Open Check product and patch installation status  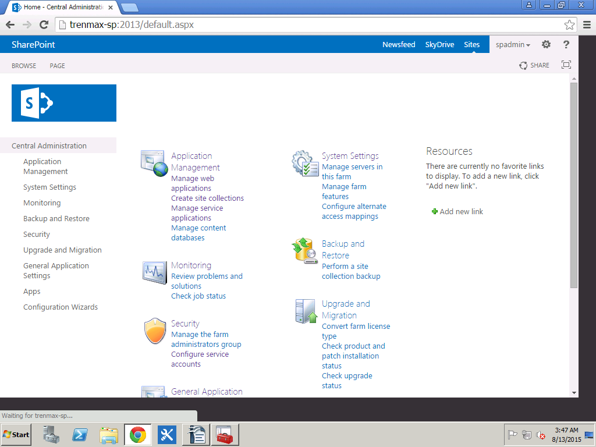pos(353,356)
